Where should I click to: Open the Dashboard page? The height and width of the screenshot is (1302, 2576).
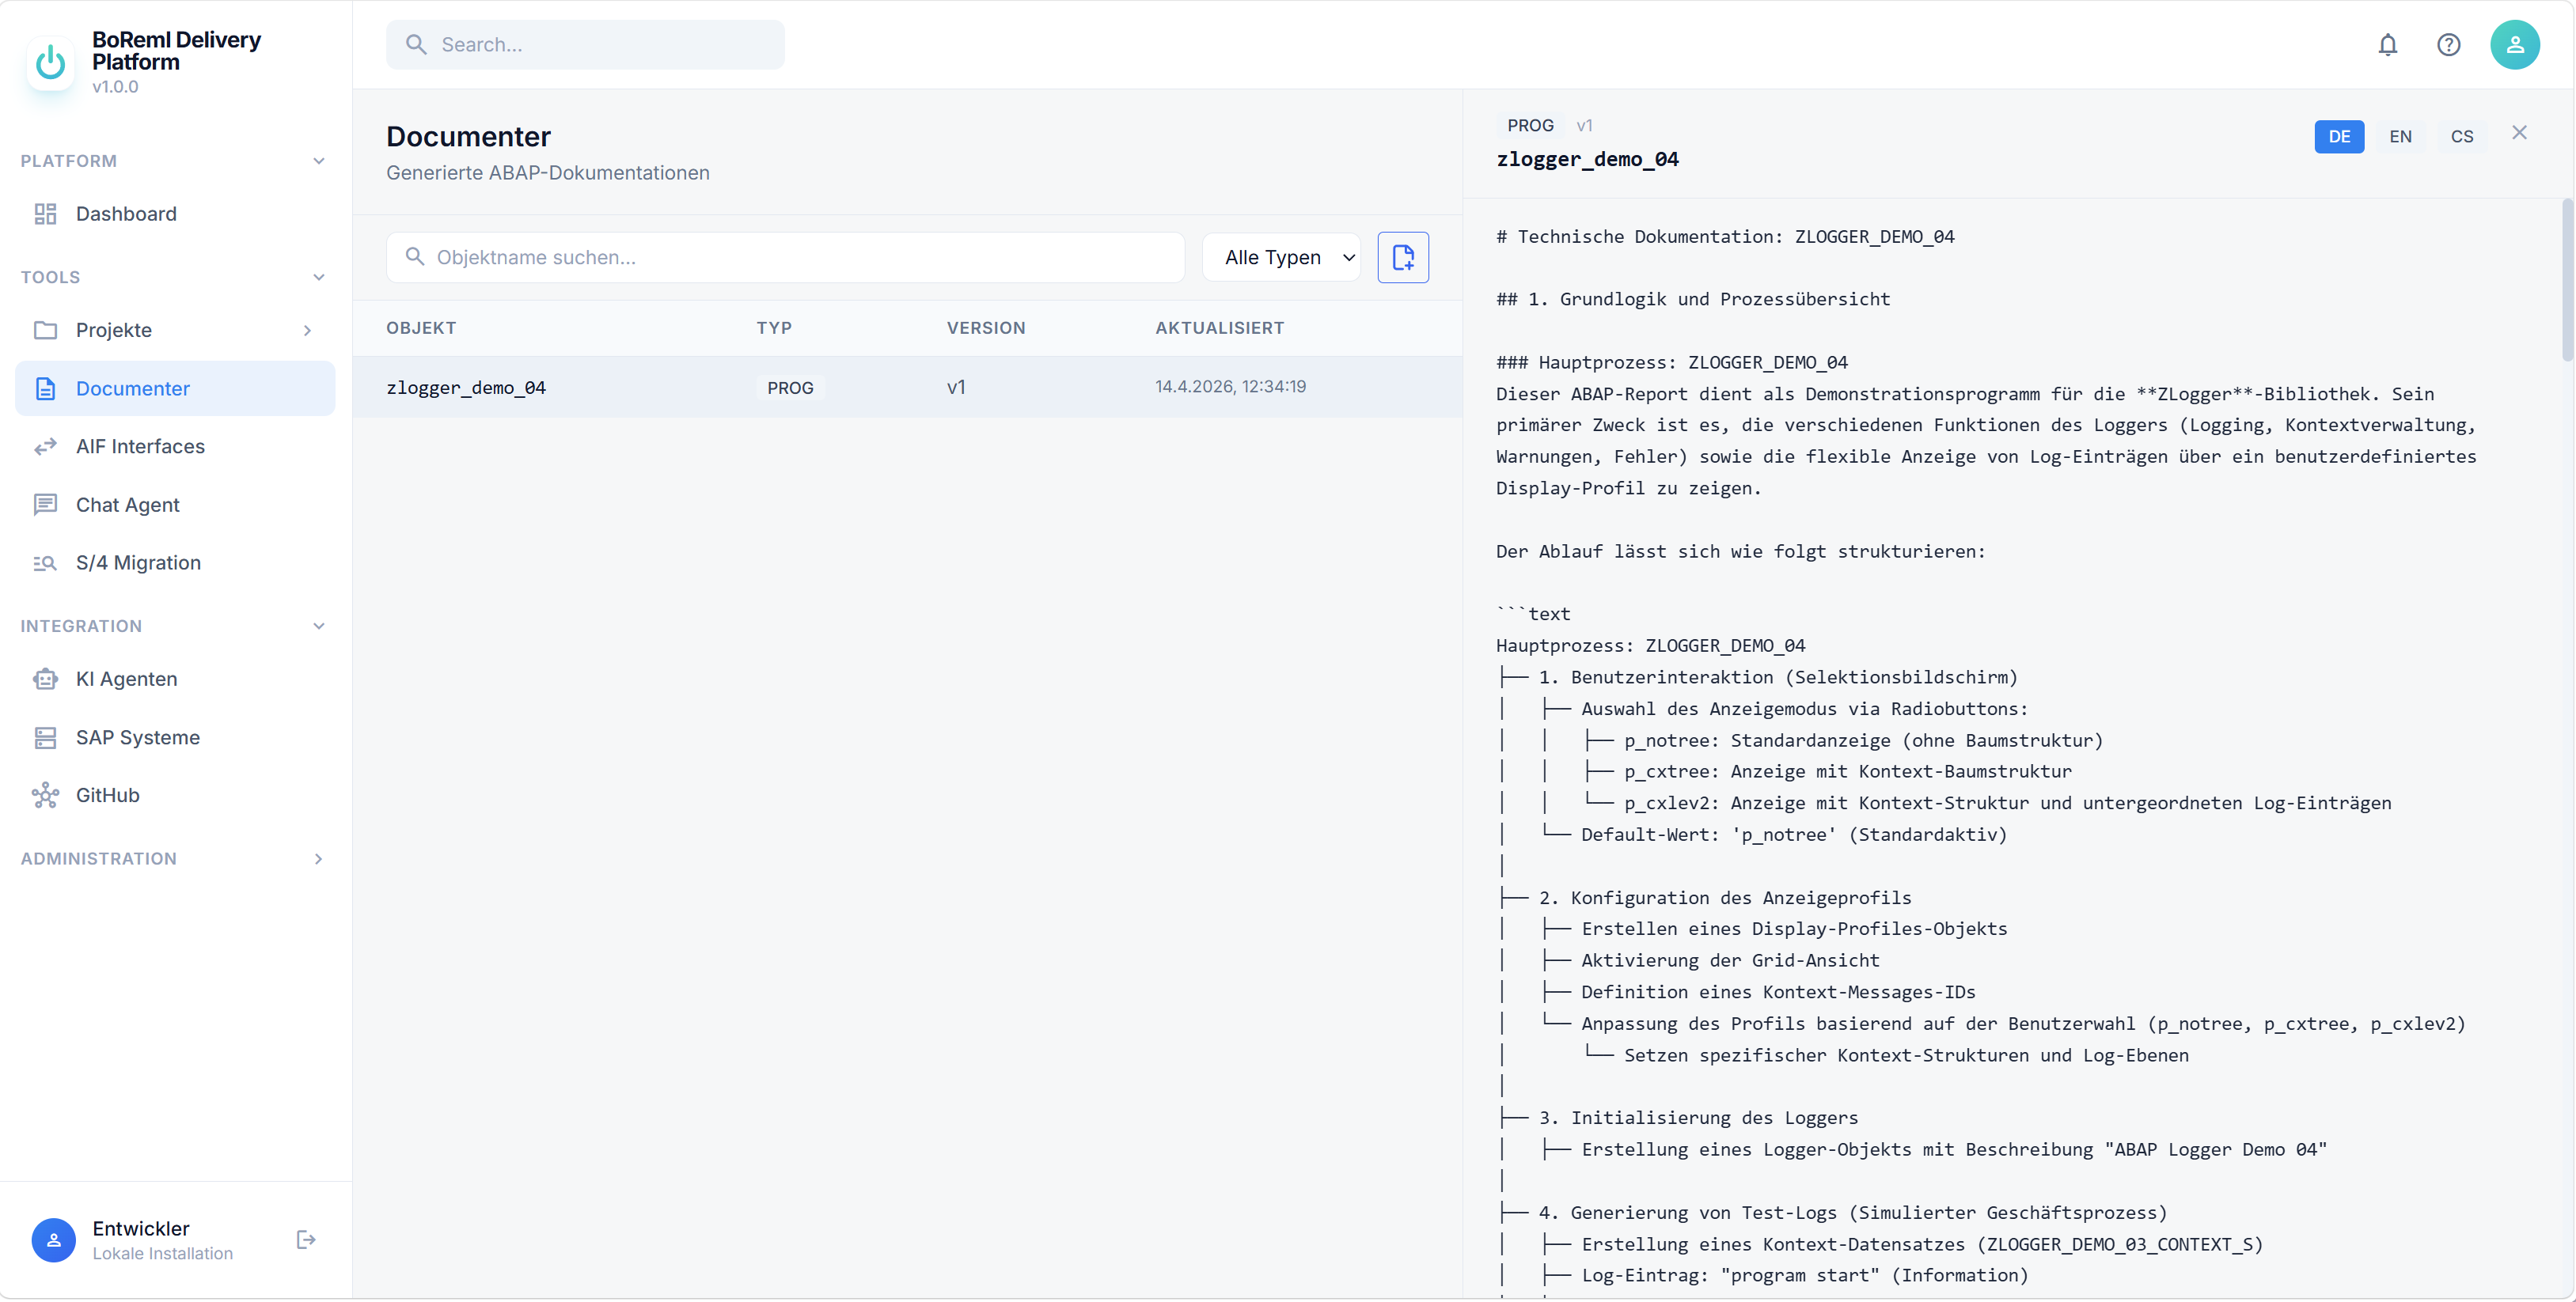click(x=175, y=214)
